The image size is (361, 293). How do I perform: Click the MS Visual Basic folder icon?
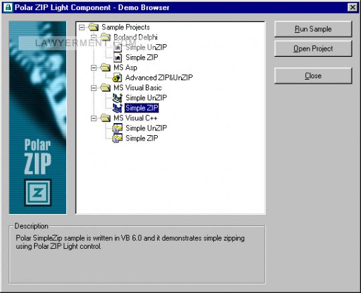point(106,88)
